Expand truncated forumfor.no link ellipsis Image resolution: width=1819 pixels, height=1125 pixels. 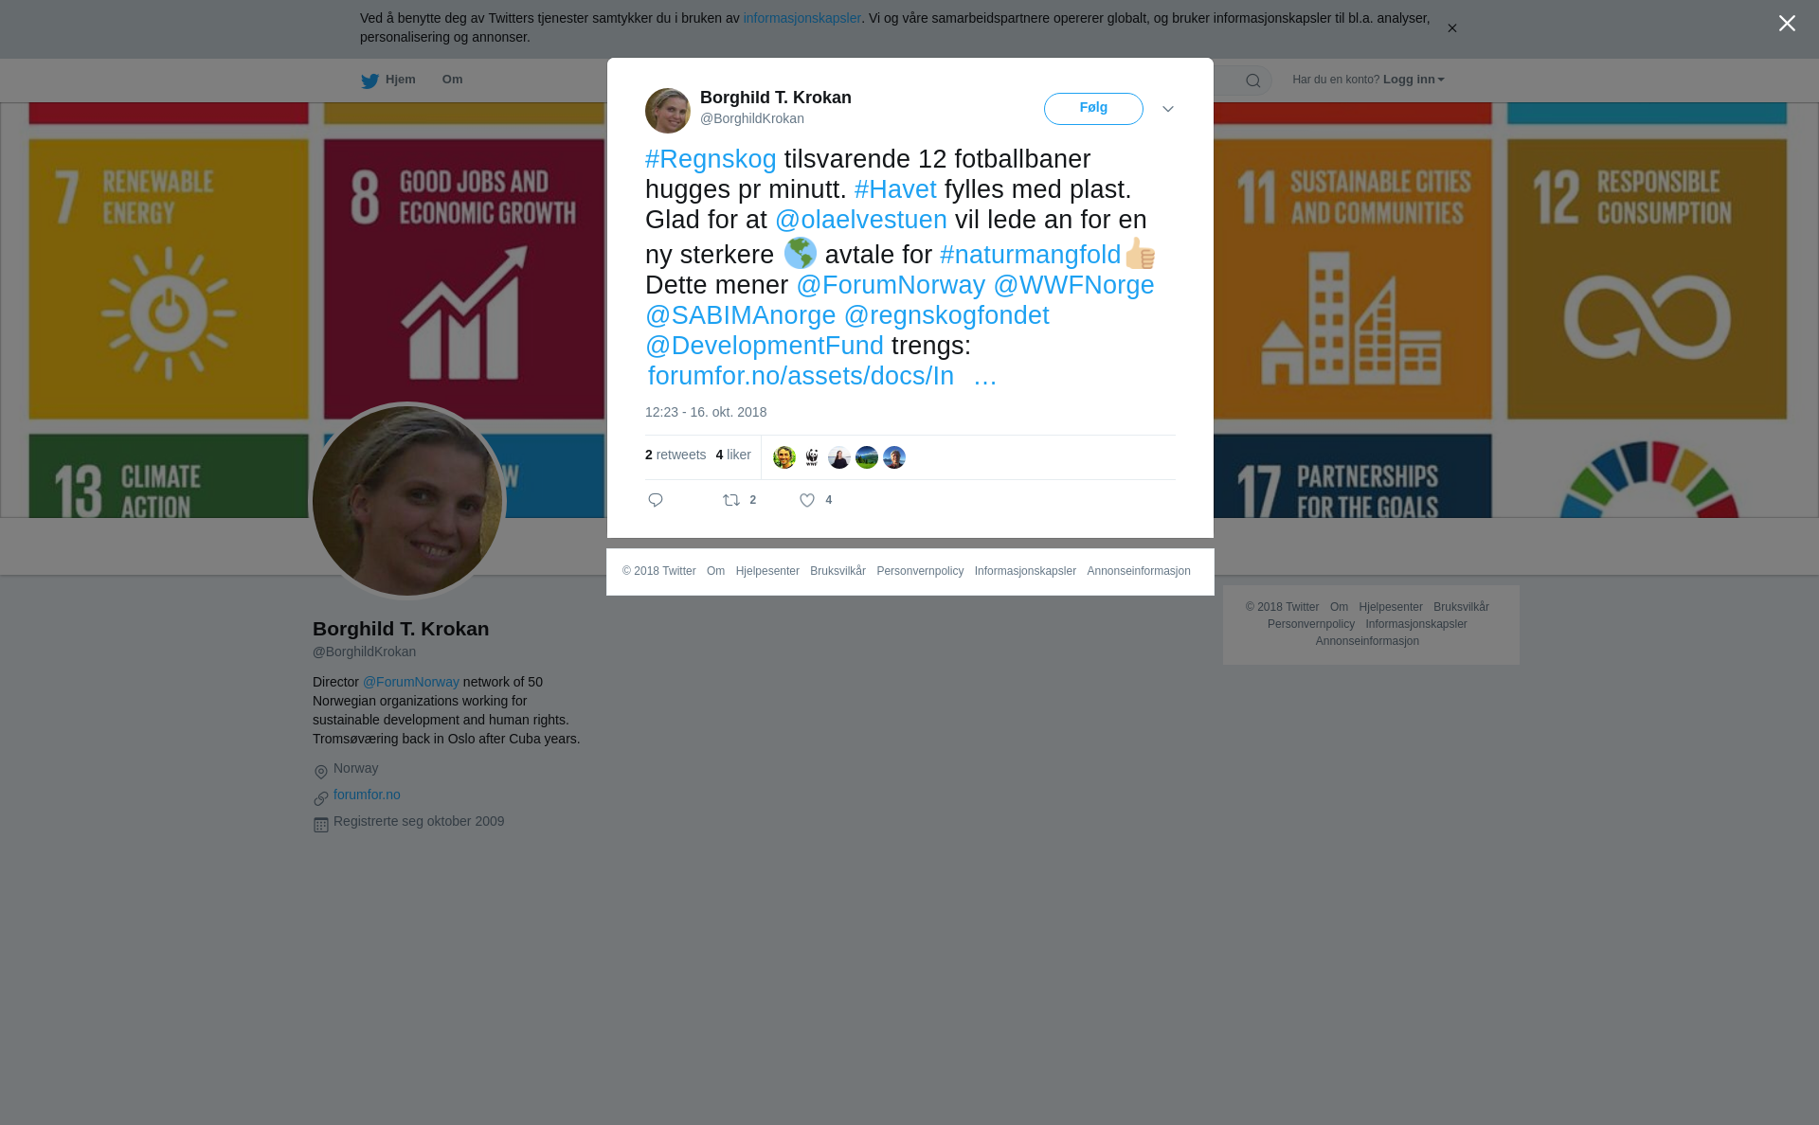pos(985,377)
